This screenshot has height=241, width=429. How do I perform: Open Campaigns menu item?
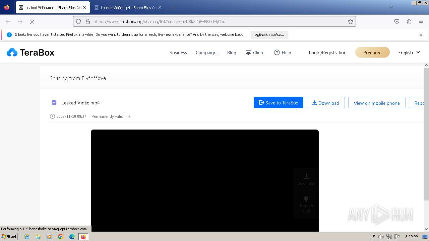point(207,53)
